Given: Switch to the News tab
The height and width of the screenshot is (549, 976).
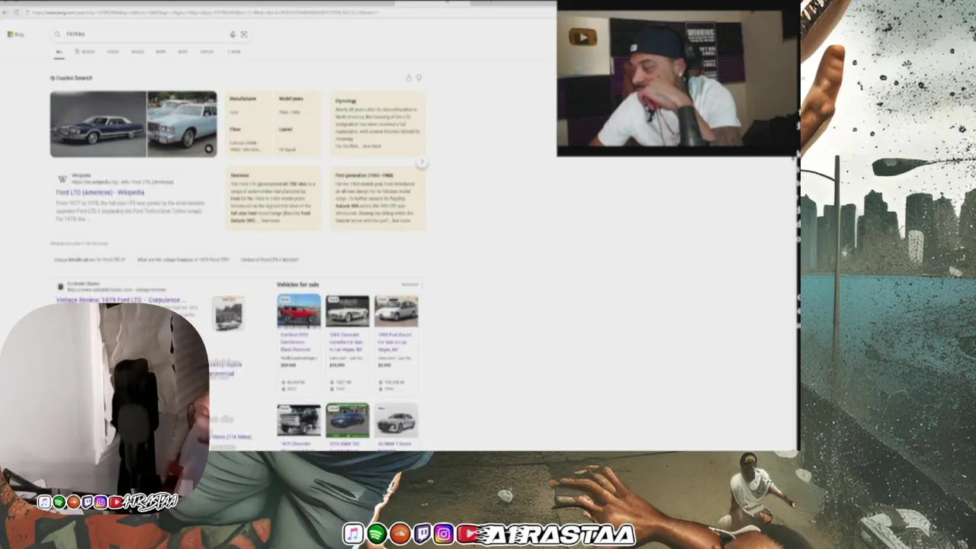Looking at the screenshot, I should point(183,52).
